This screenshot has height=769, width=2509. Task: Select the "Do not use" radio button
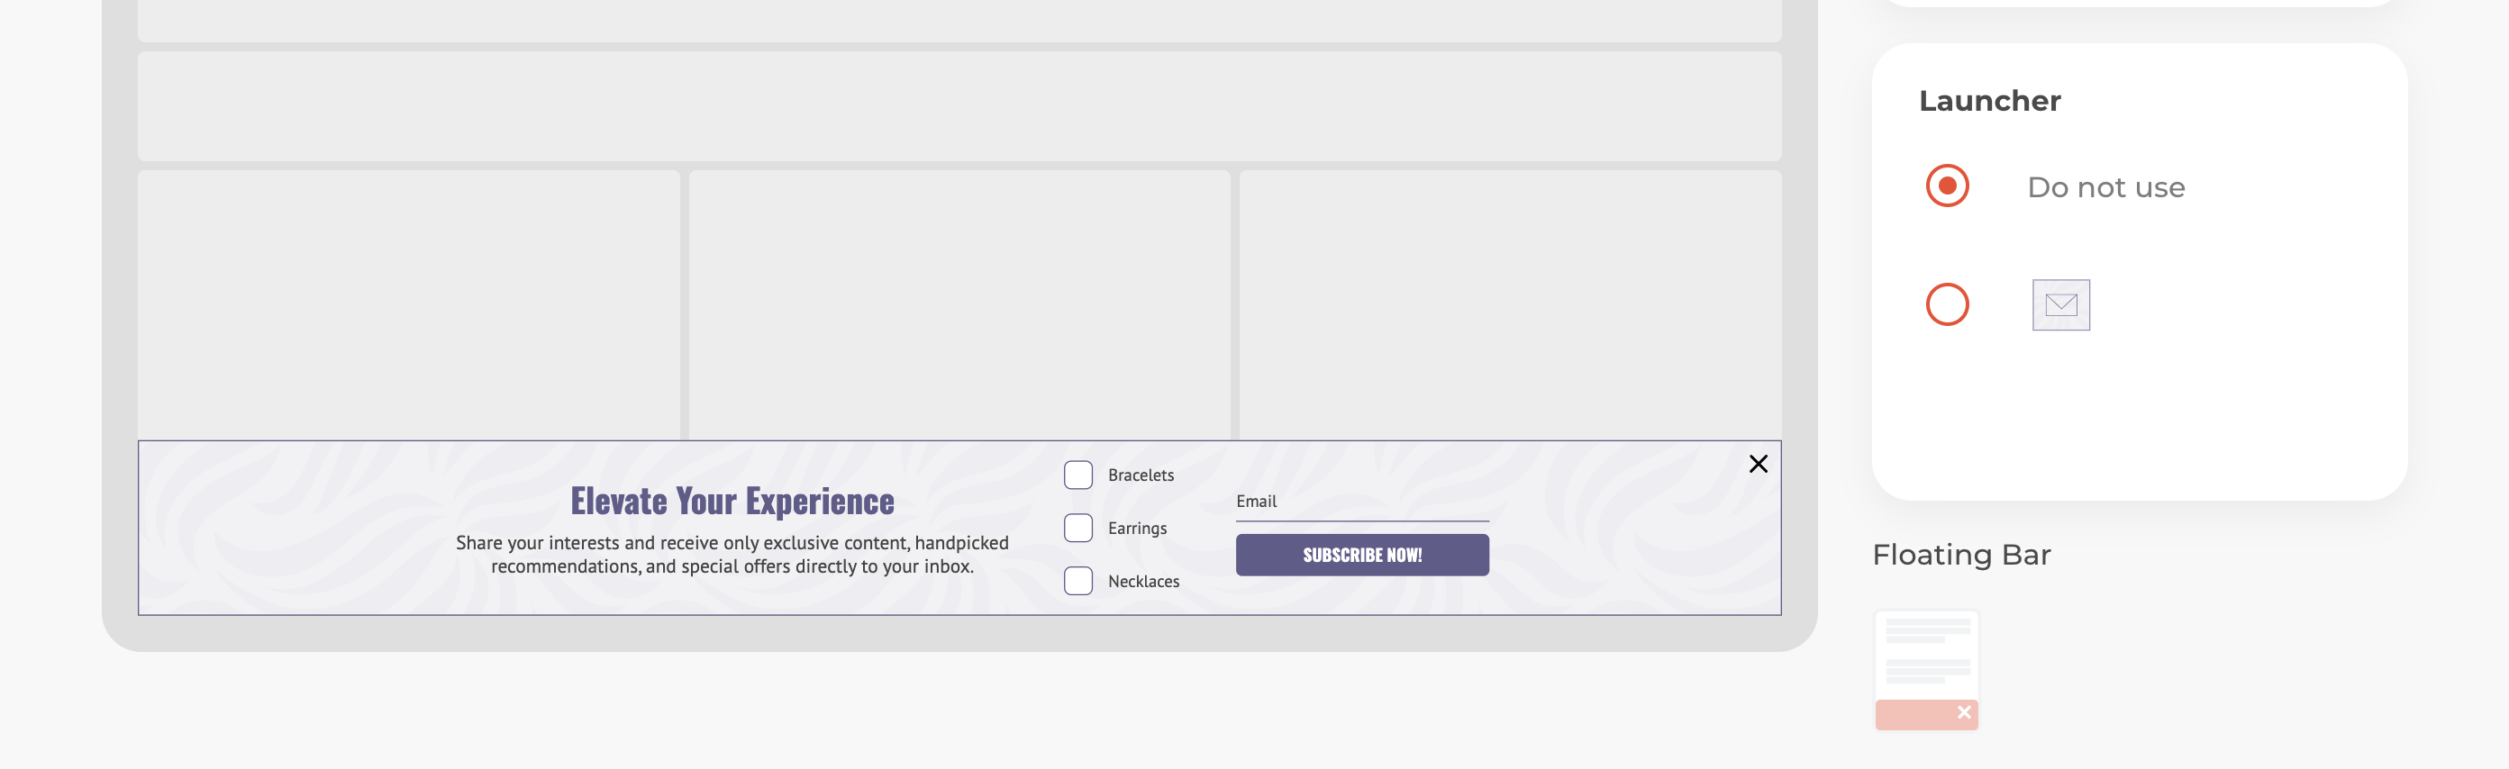1947,185
